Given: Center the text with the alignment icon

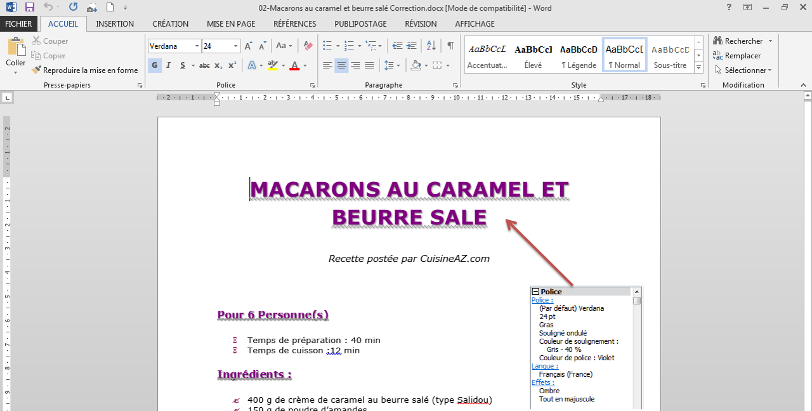Looking at the screenshot, I should point(341,65).
